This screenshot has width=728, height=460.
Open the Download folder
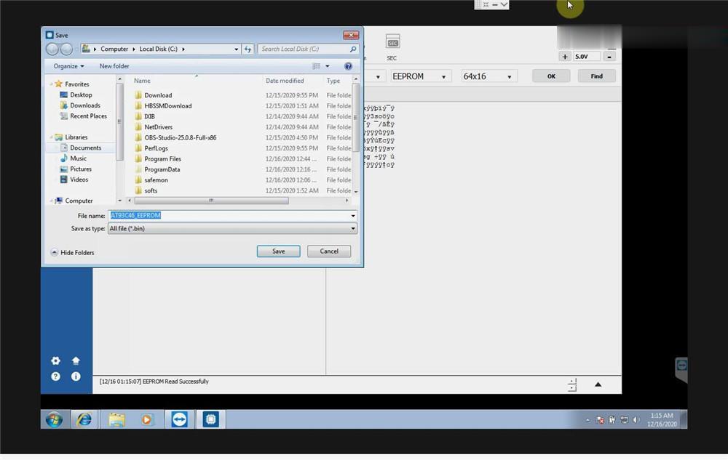pos(158,95)
